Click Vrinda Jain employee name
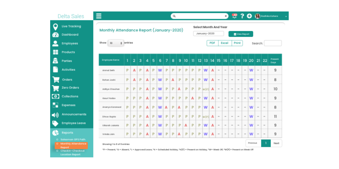Viewport: 339px width, 169px height. [108, 134]
